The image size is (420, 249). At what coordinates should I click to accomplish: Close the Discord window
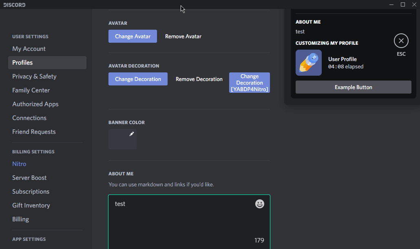[x=414, y=4]
